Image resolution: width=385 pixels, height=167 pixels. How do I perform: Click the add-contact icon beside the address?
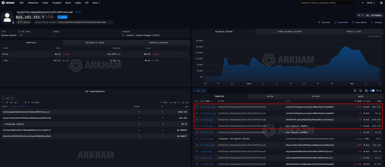click(80, 12)
